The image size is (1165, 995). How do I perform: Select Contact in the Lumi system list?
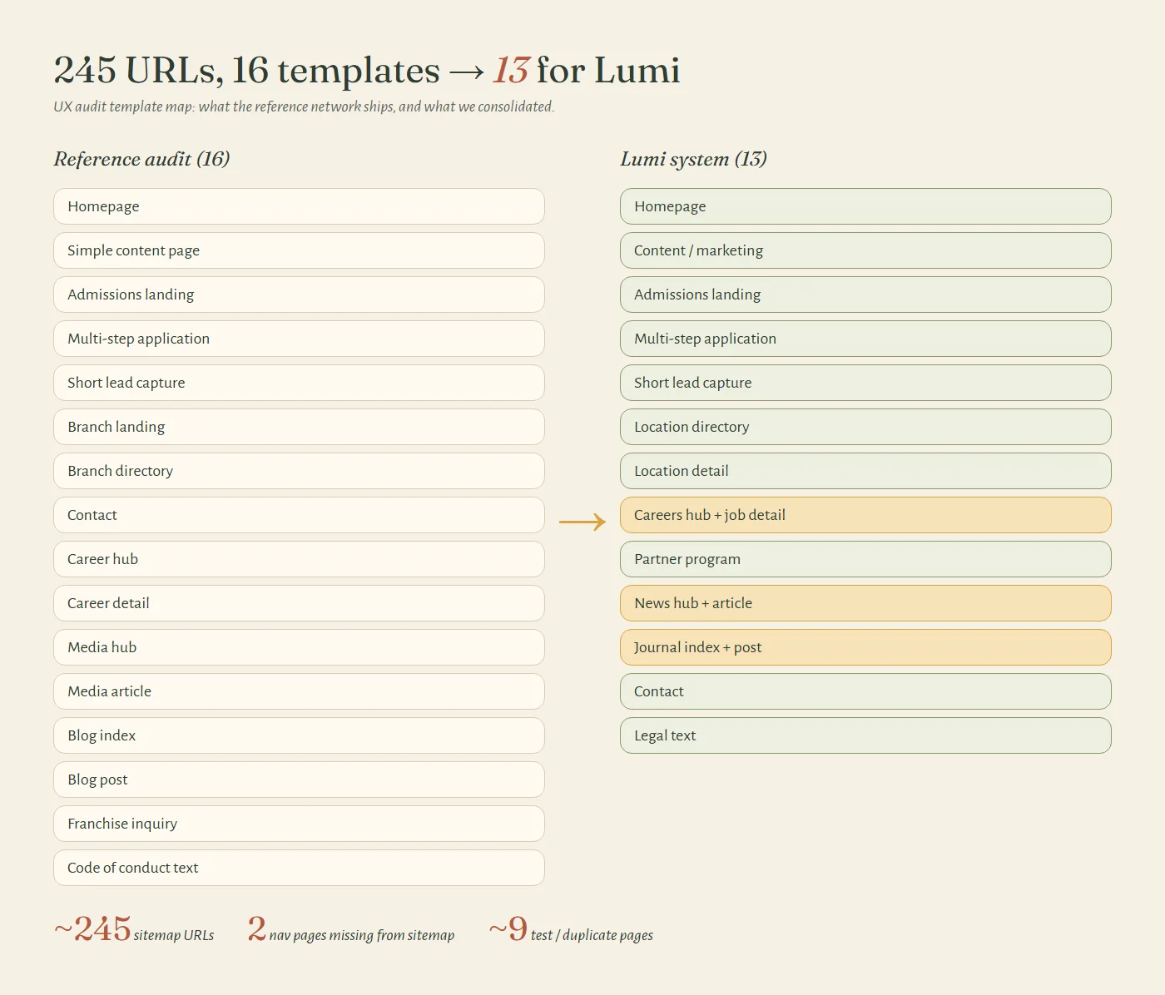(x=865, y=691)
